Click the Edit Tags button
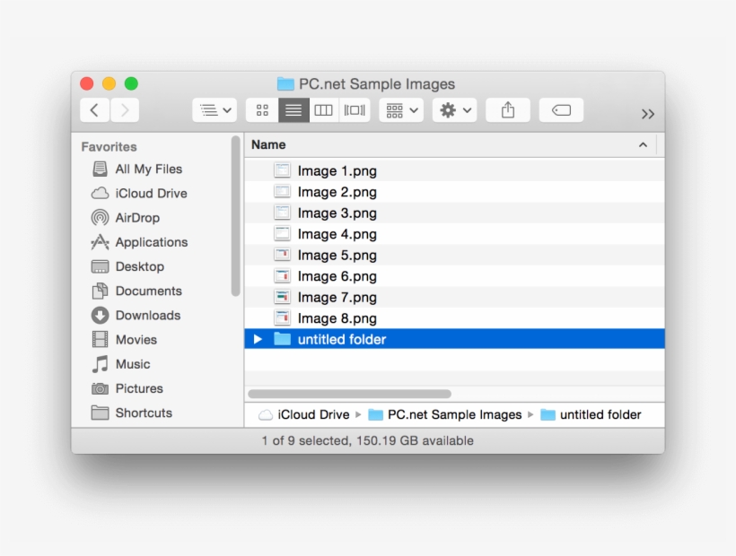Viewport: 736px width, 556px height. coord(561,110)
